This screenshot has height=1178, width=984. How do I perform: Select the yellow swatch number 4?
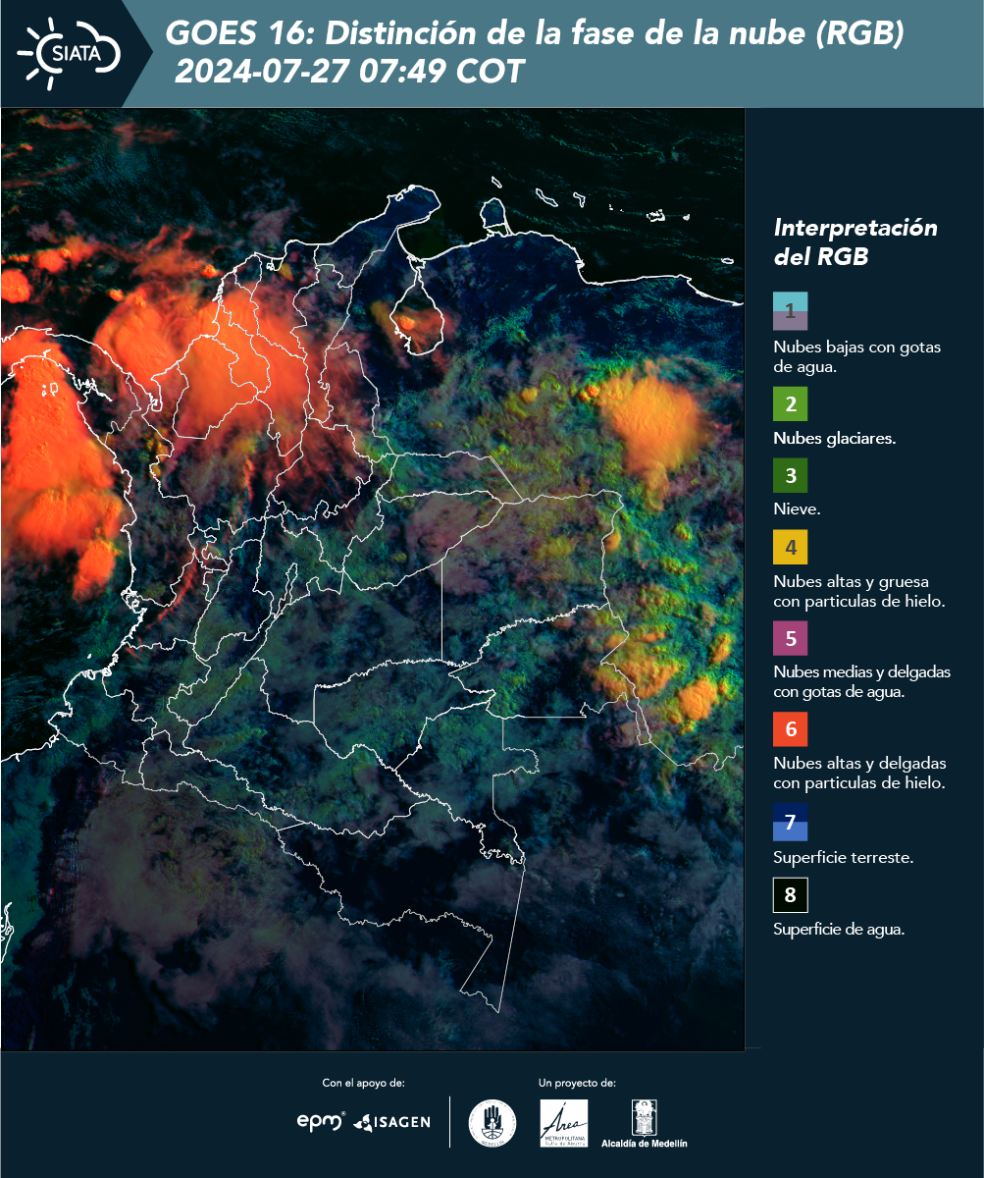[x=790, y=547]
